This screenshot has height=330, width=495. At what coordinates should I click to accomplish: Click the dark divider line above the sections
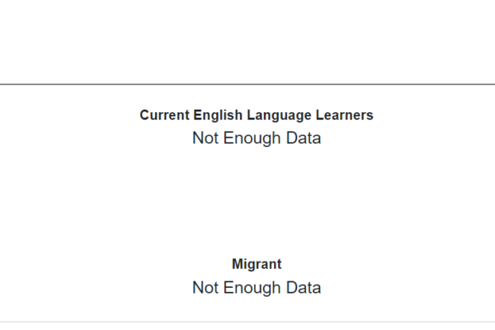coord(247,84)
